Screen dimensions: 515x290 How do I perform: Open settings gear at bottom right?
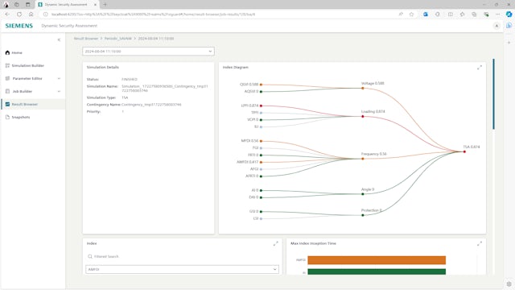[x=509, y=284]
